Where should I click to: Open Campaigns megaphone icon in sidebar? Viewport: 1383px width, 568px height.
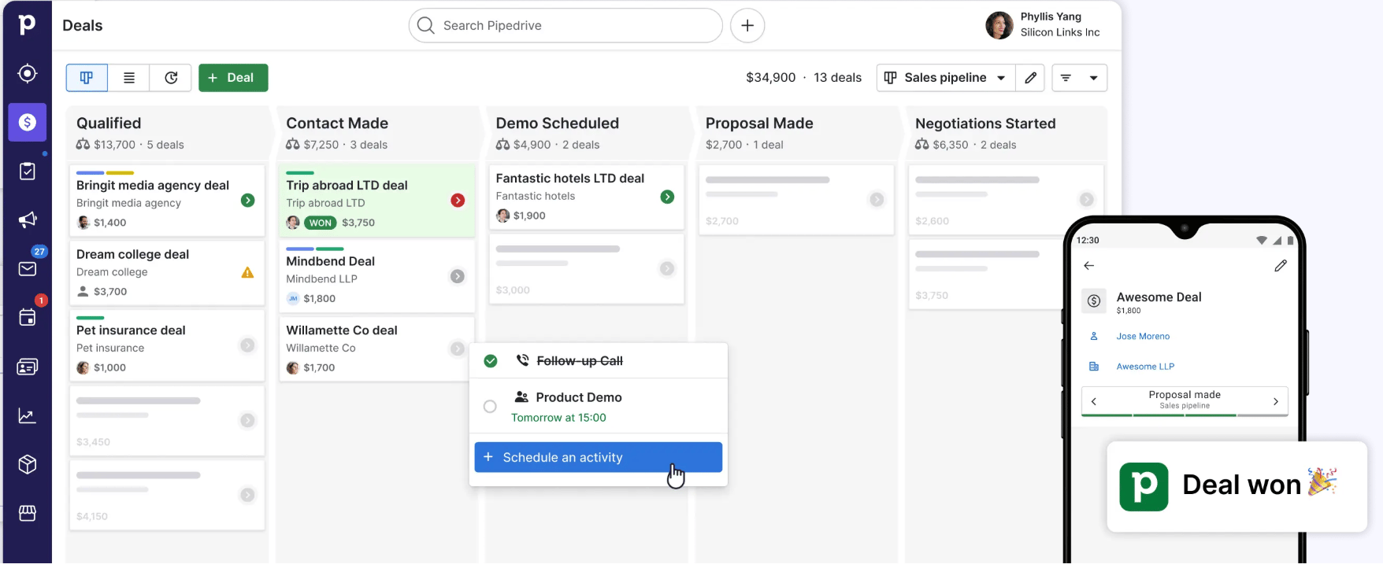(x=28, y=219)
